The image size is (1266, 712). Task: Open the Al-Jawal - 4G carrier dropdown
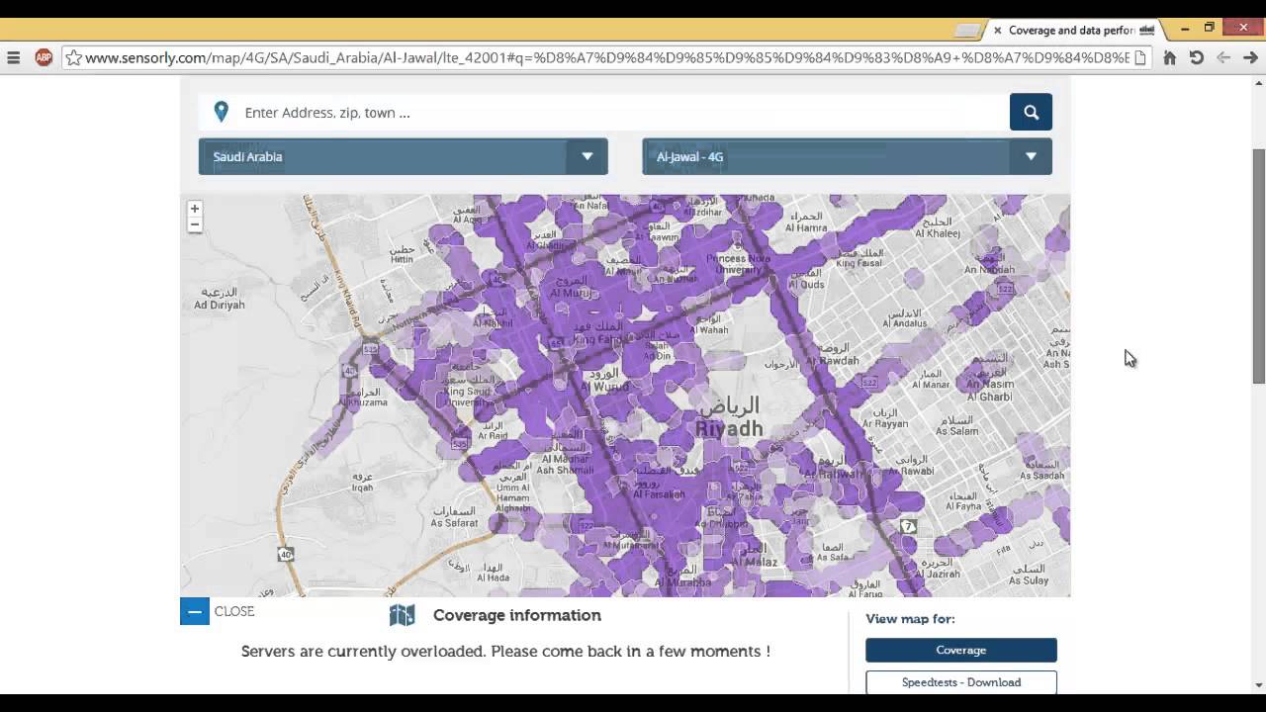[847, 156]
